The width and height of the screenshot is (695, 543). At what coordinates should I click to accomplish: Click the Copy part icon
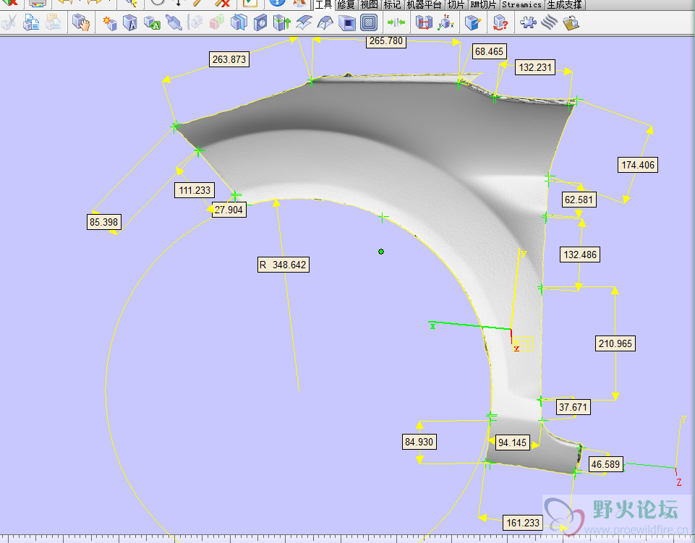[x=31, y=22]
